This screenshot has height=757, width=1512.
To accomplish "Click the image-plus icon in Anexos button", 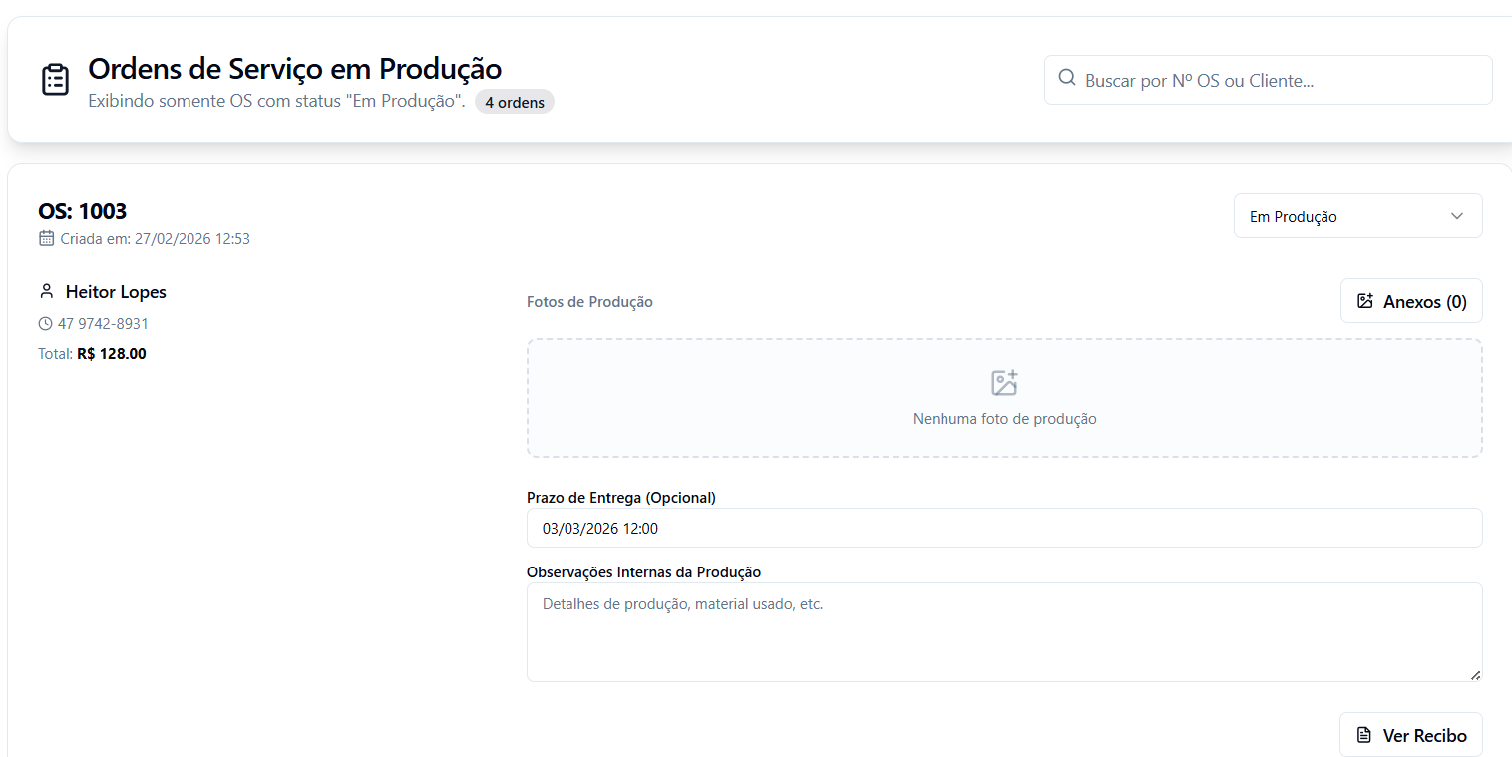I will [1365, 301].
